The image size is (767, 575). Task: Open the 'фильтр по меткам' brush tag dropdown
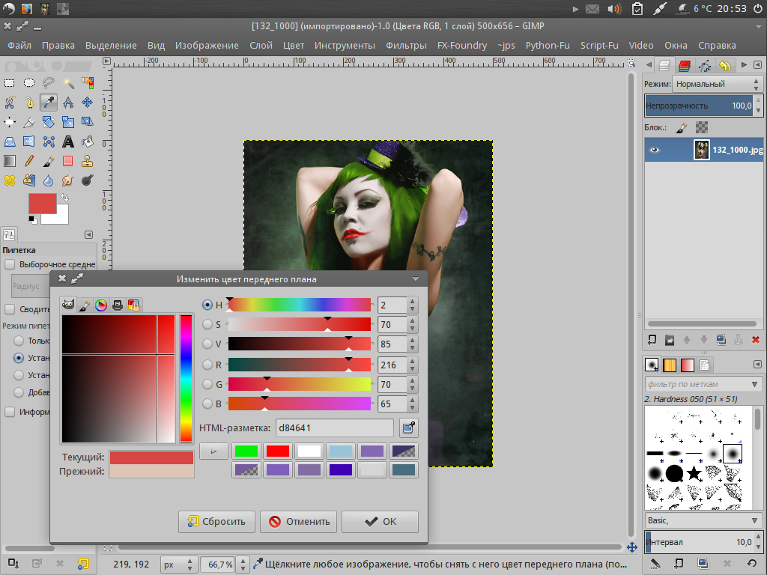click(x=754, y=384)
